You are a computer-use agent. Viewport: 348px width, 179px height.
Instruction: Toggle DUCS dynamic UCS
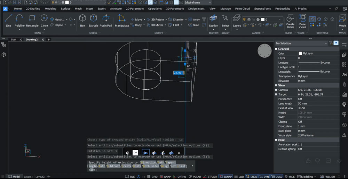pos(252,177)
